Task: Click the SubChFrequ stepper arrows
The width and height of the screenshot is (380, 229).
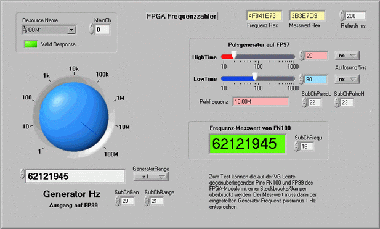Action: (x=297, y=146)
